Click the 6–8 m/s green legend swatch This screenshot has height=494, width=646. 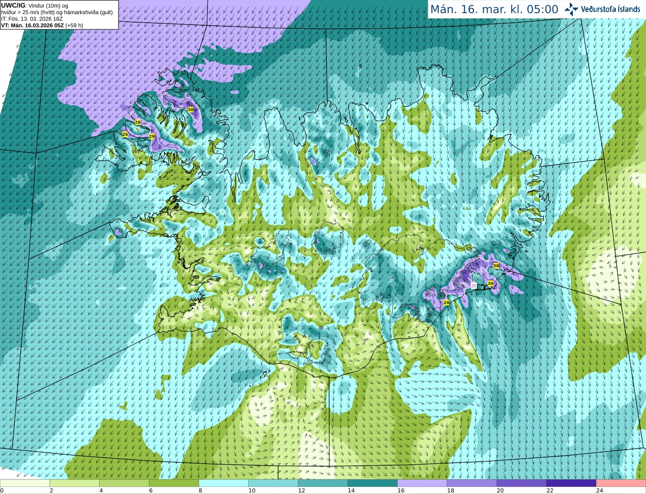click(174, 483)
